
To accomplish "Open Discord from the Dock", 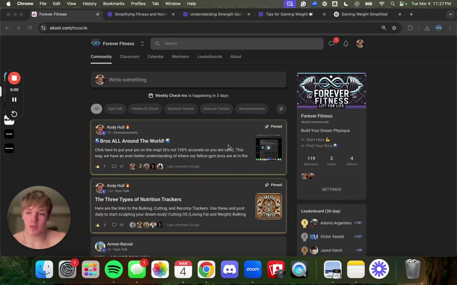I will click(230, 269).
